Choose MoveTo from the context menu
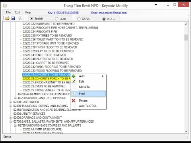This screenshot has height=143, width=191. [84, 87]
